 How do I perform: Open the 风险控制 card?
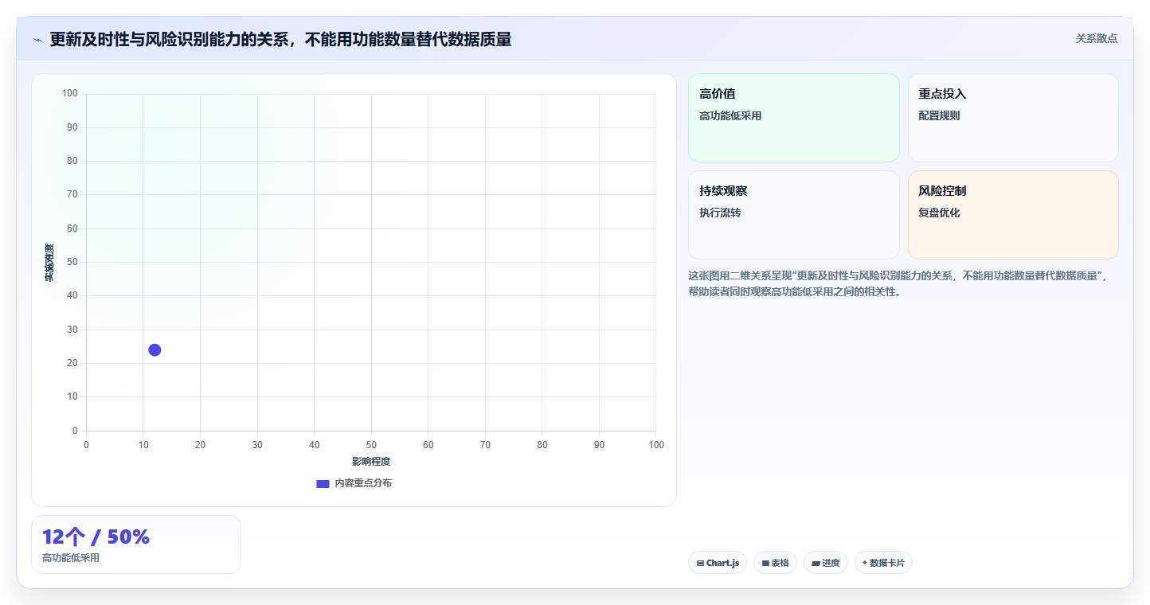point(1013,215)
